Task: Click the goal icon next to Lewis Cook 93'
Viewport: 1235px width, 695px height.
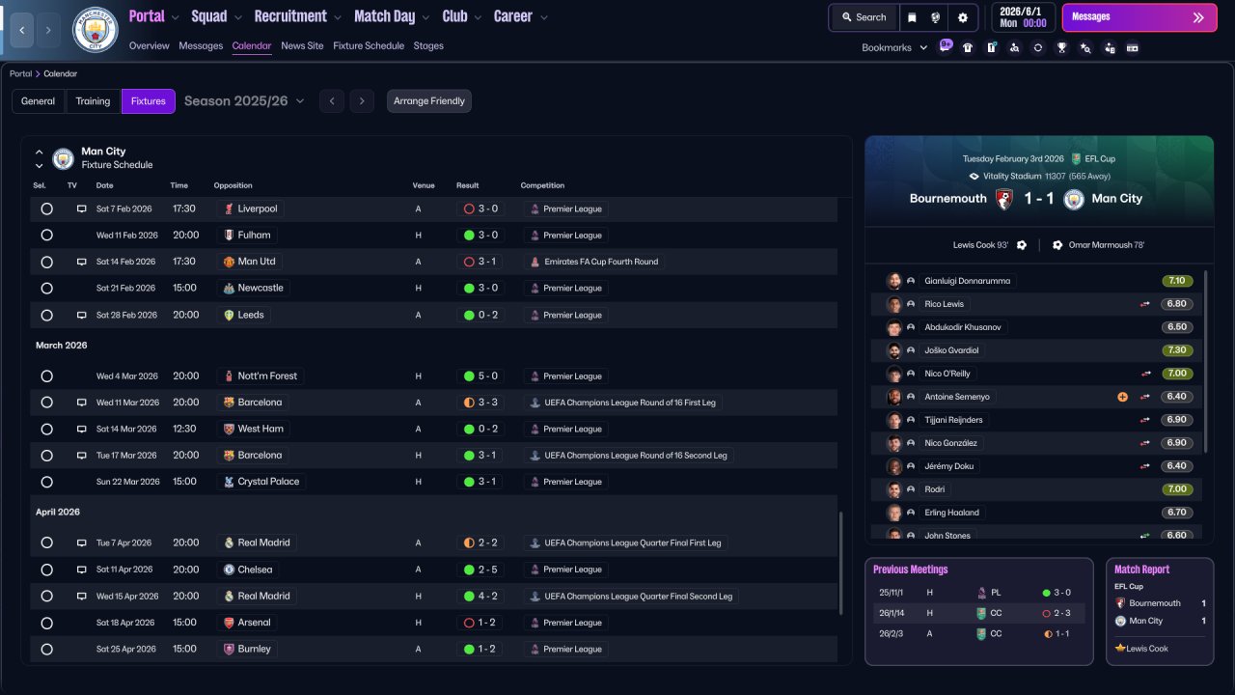Action: pos(1022,245)
